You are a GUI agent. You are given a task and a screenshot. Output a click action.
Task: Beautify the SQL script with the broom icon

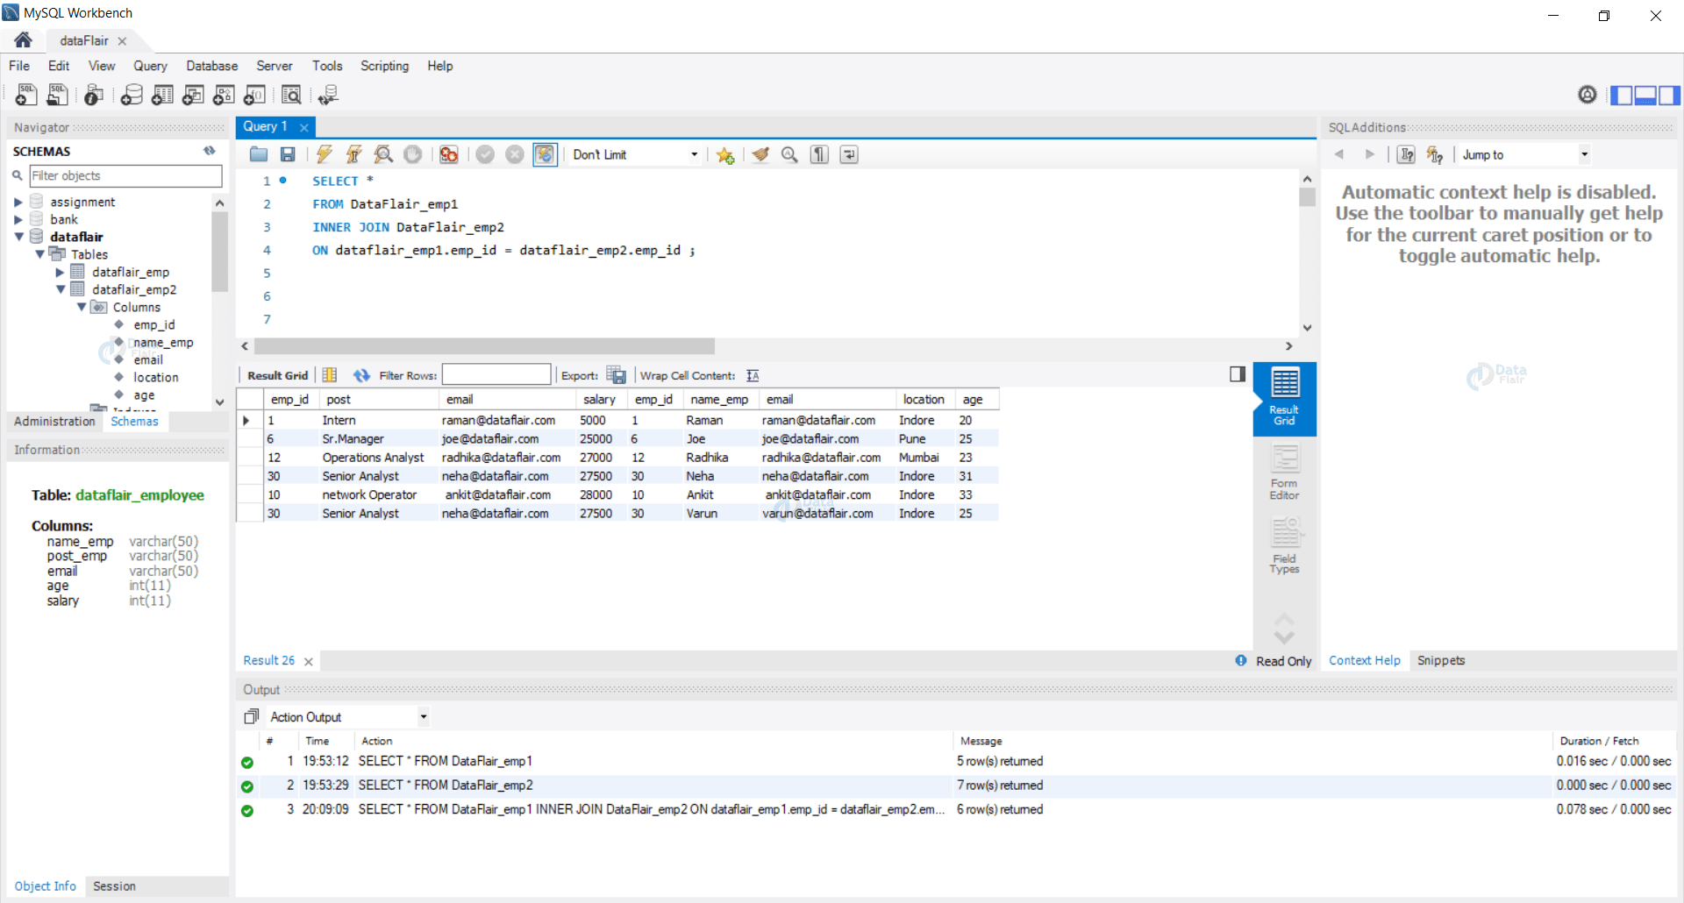[x=760, y=154]
